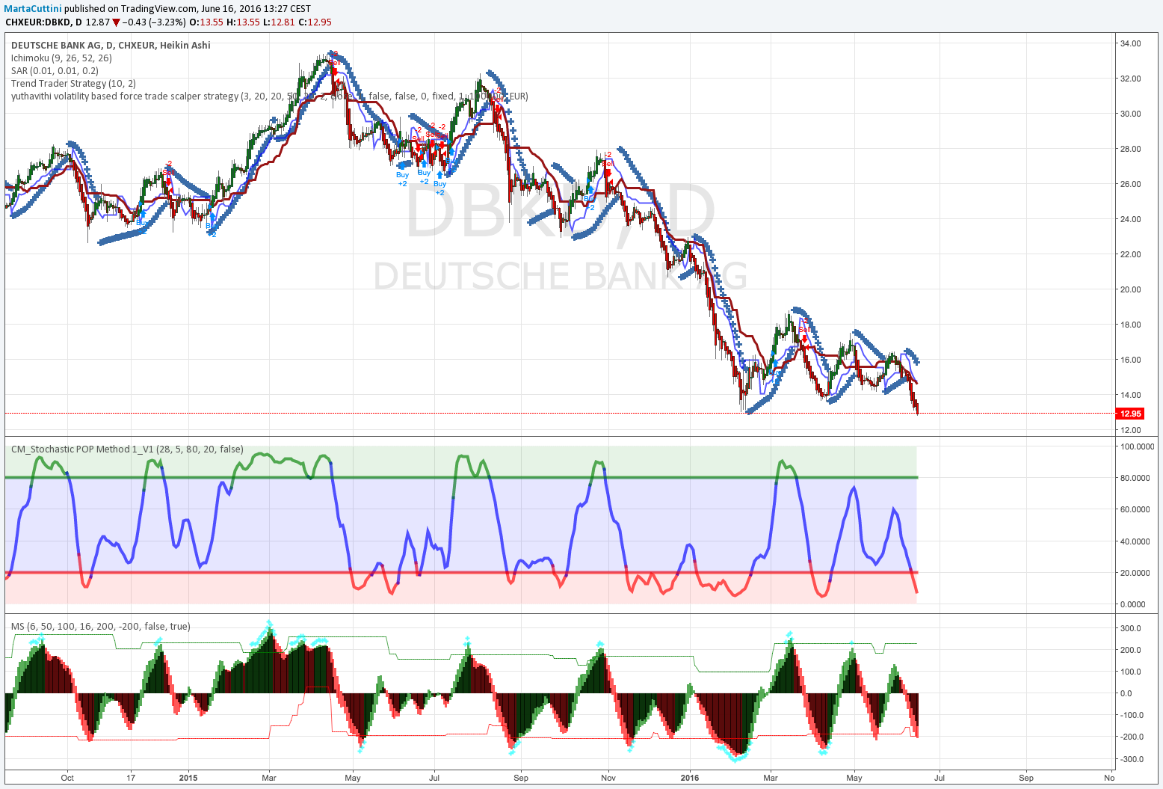Viewport: 1163px width, 789px height.
Task: Click the Oct date on time axis
Action: point(67,778)
